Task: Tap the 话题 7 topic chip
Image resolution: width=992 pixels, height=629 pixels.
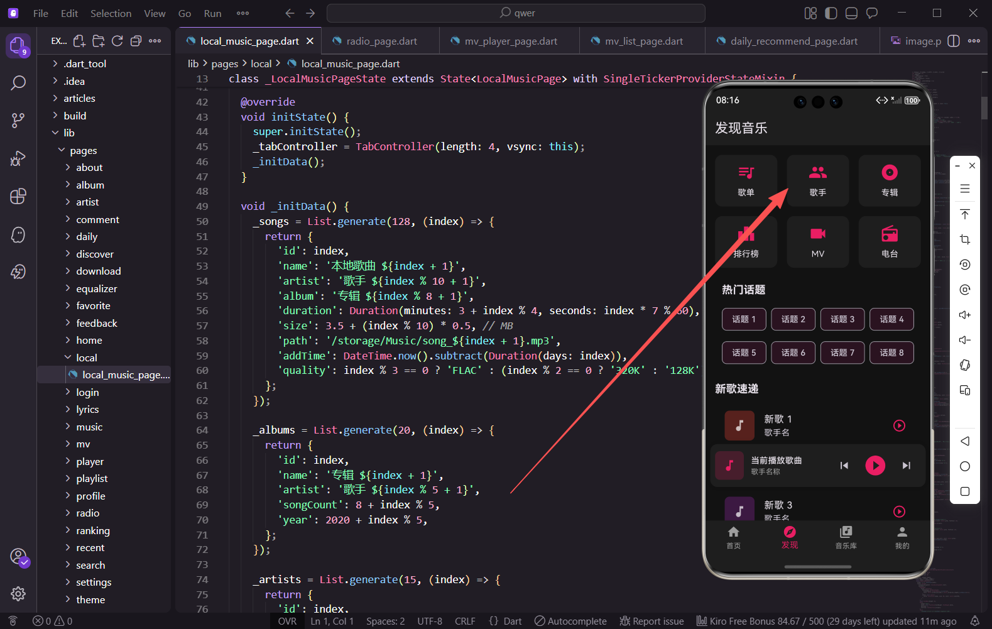Action: point(842,353)
